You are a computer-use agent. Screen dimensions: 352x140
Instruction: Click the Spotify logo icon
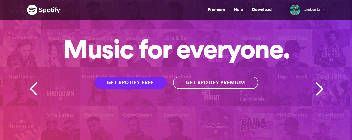[x=32, y=10]
